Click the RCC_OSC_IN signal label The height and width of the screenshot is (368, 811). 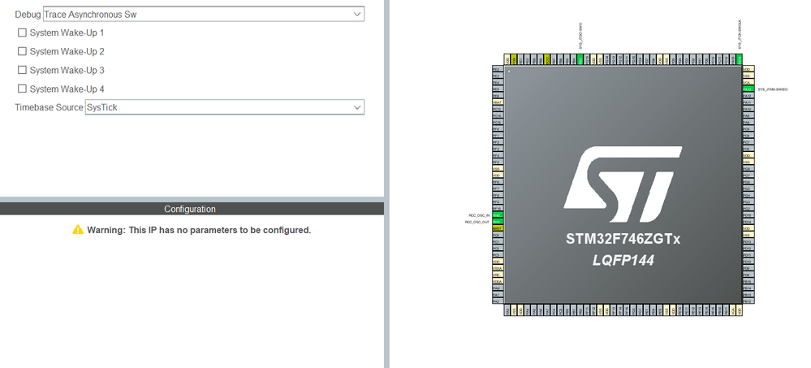pyautogui.click(x=480, y=214)
